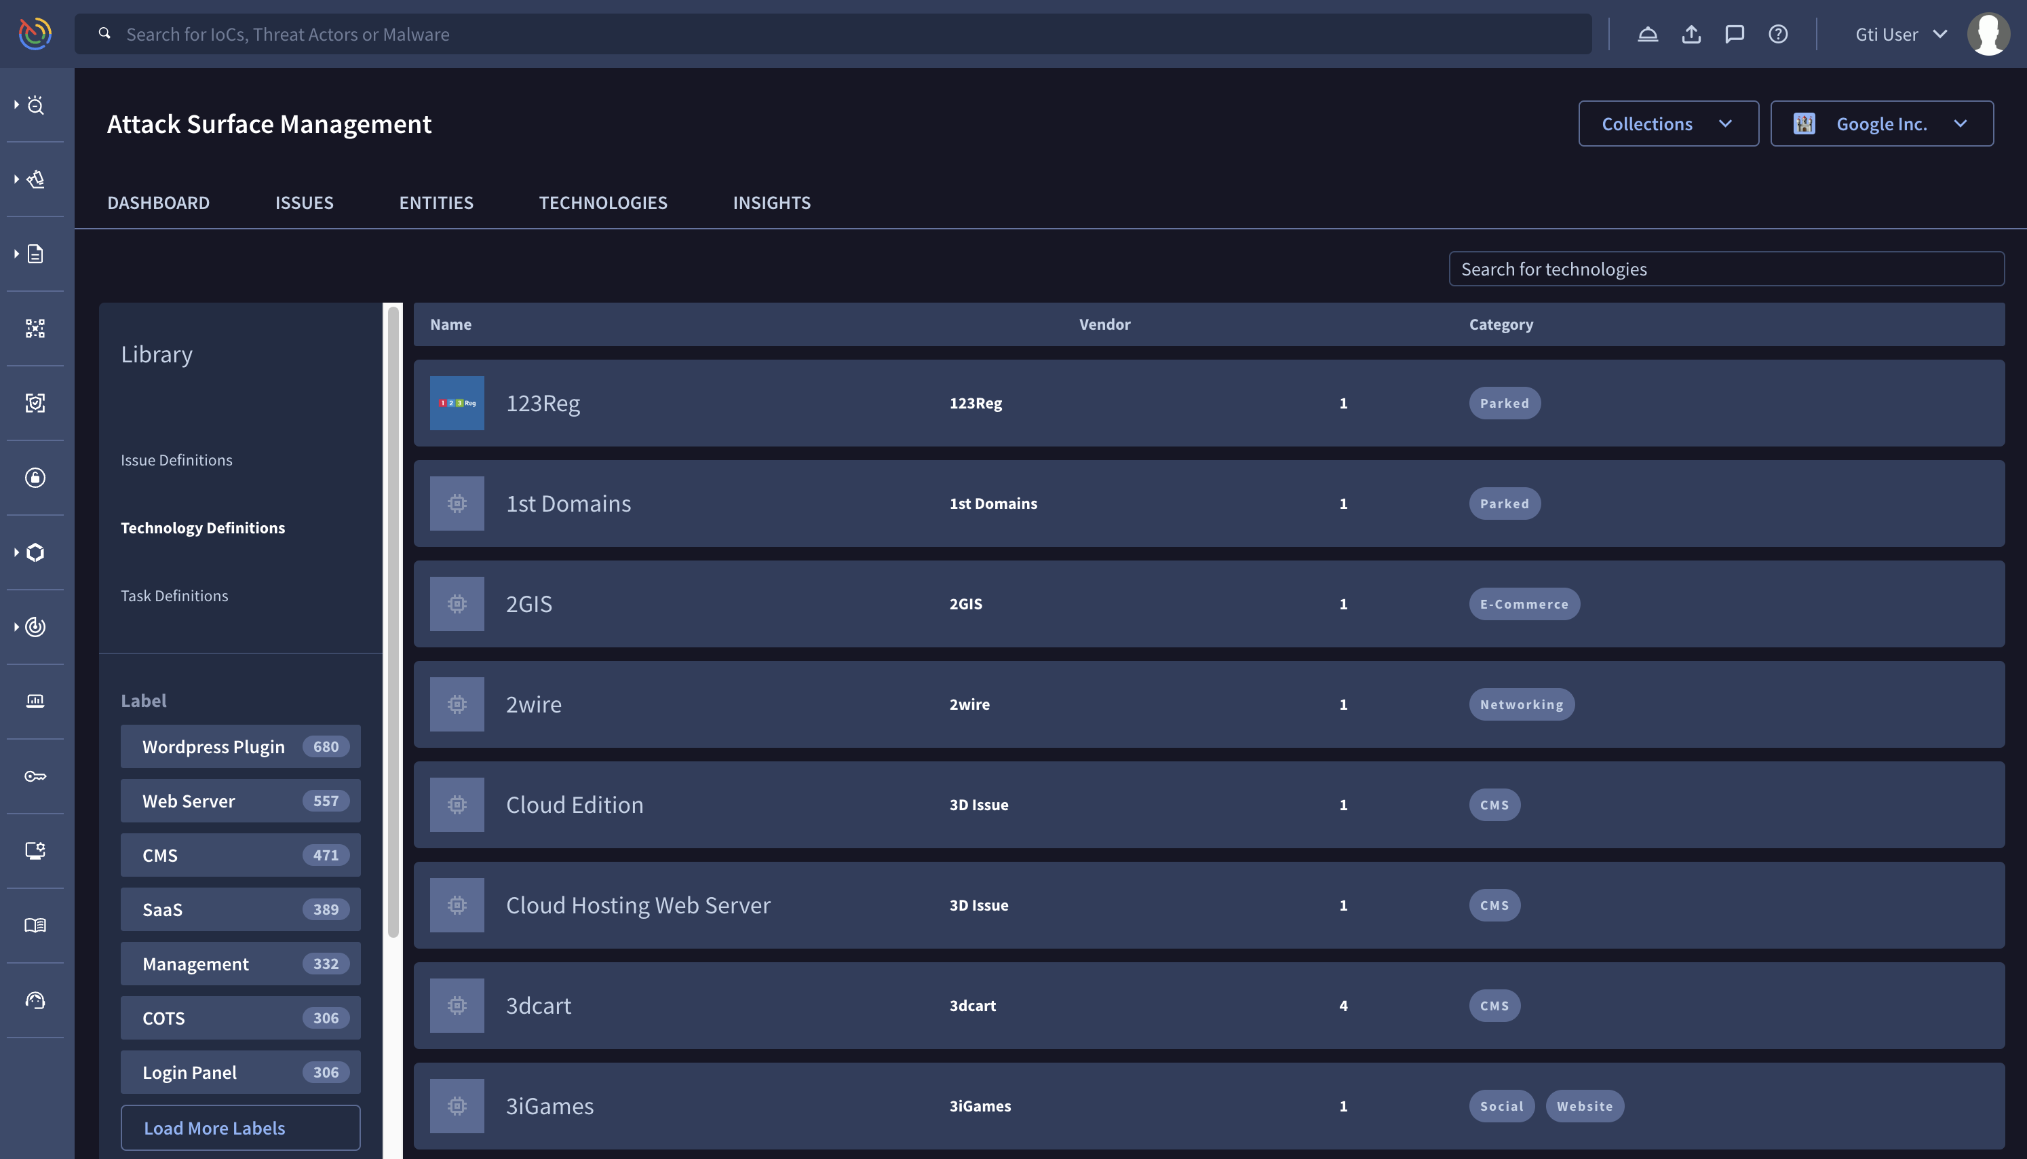This screenshot has height=1159, width=2027.
Task: Filter by COTS label
Action: pyautogui.click(x=240, y=1017)
